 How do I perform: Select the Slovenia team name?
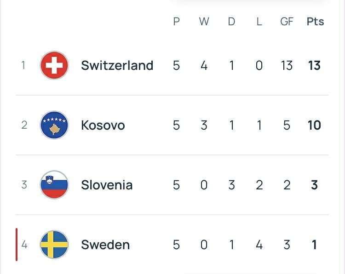click(107, 185)
